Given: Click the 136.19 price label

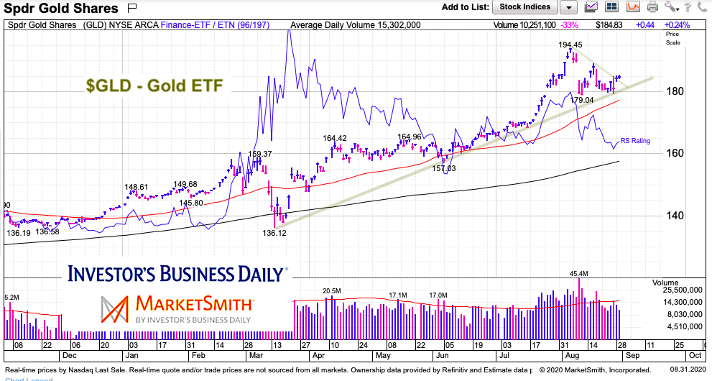Looking at the screenshot, I should click(x=19, y=233).
